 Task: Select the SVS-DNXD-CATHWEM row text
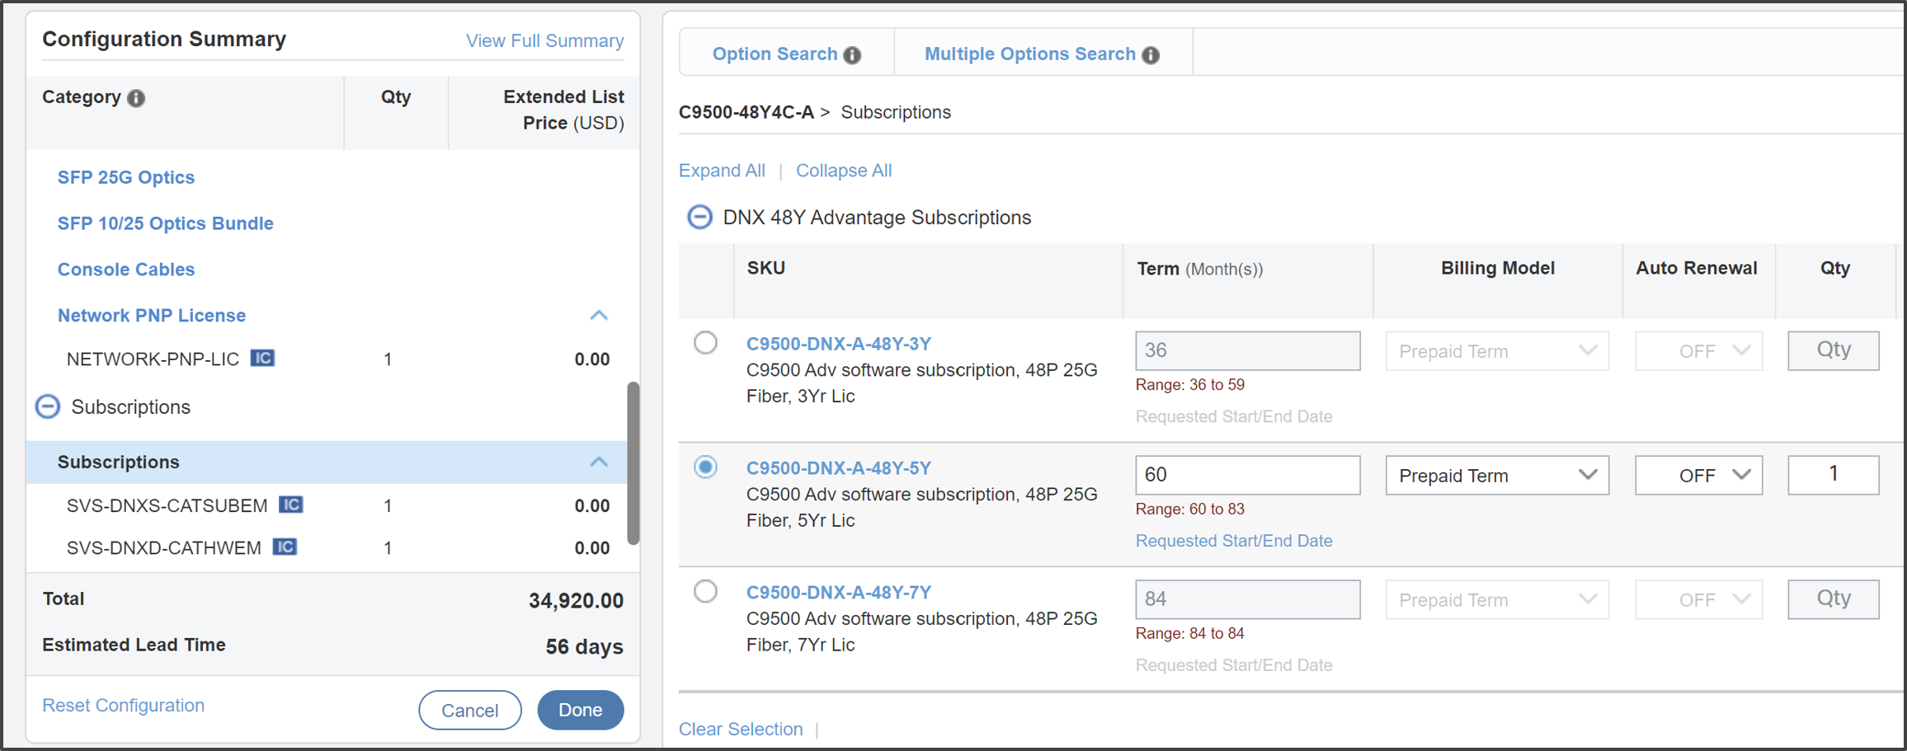click(163, 548)
